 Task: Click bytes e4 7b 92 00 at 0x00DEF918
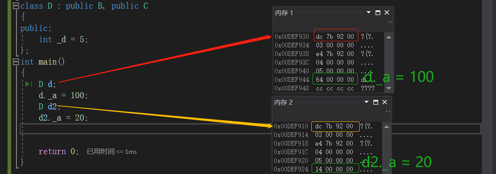[334, 143]
